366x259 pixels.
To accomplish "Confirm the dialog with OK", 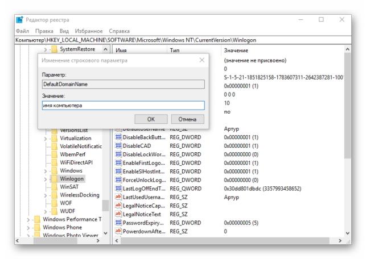I will pyautogui.click(x=151, y=119).
